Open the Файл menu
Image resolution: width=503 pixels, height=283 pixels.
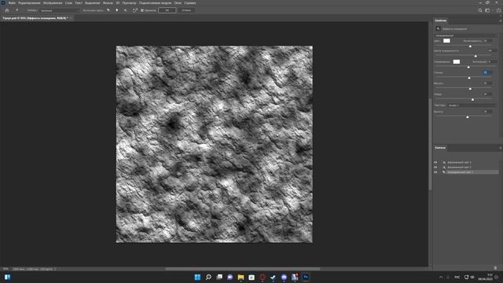[x=12, y=3]
